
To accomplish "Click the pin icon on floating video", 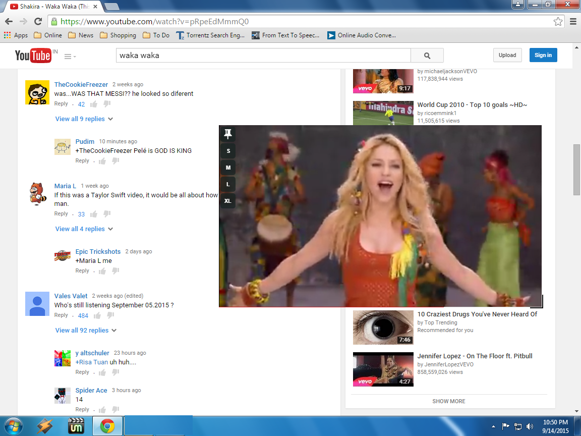I will (x=228, y=134).
